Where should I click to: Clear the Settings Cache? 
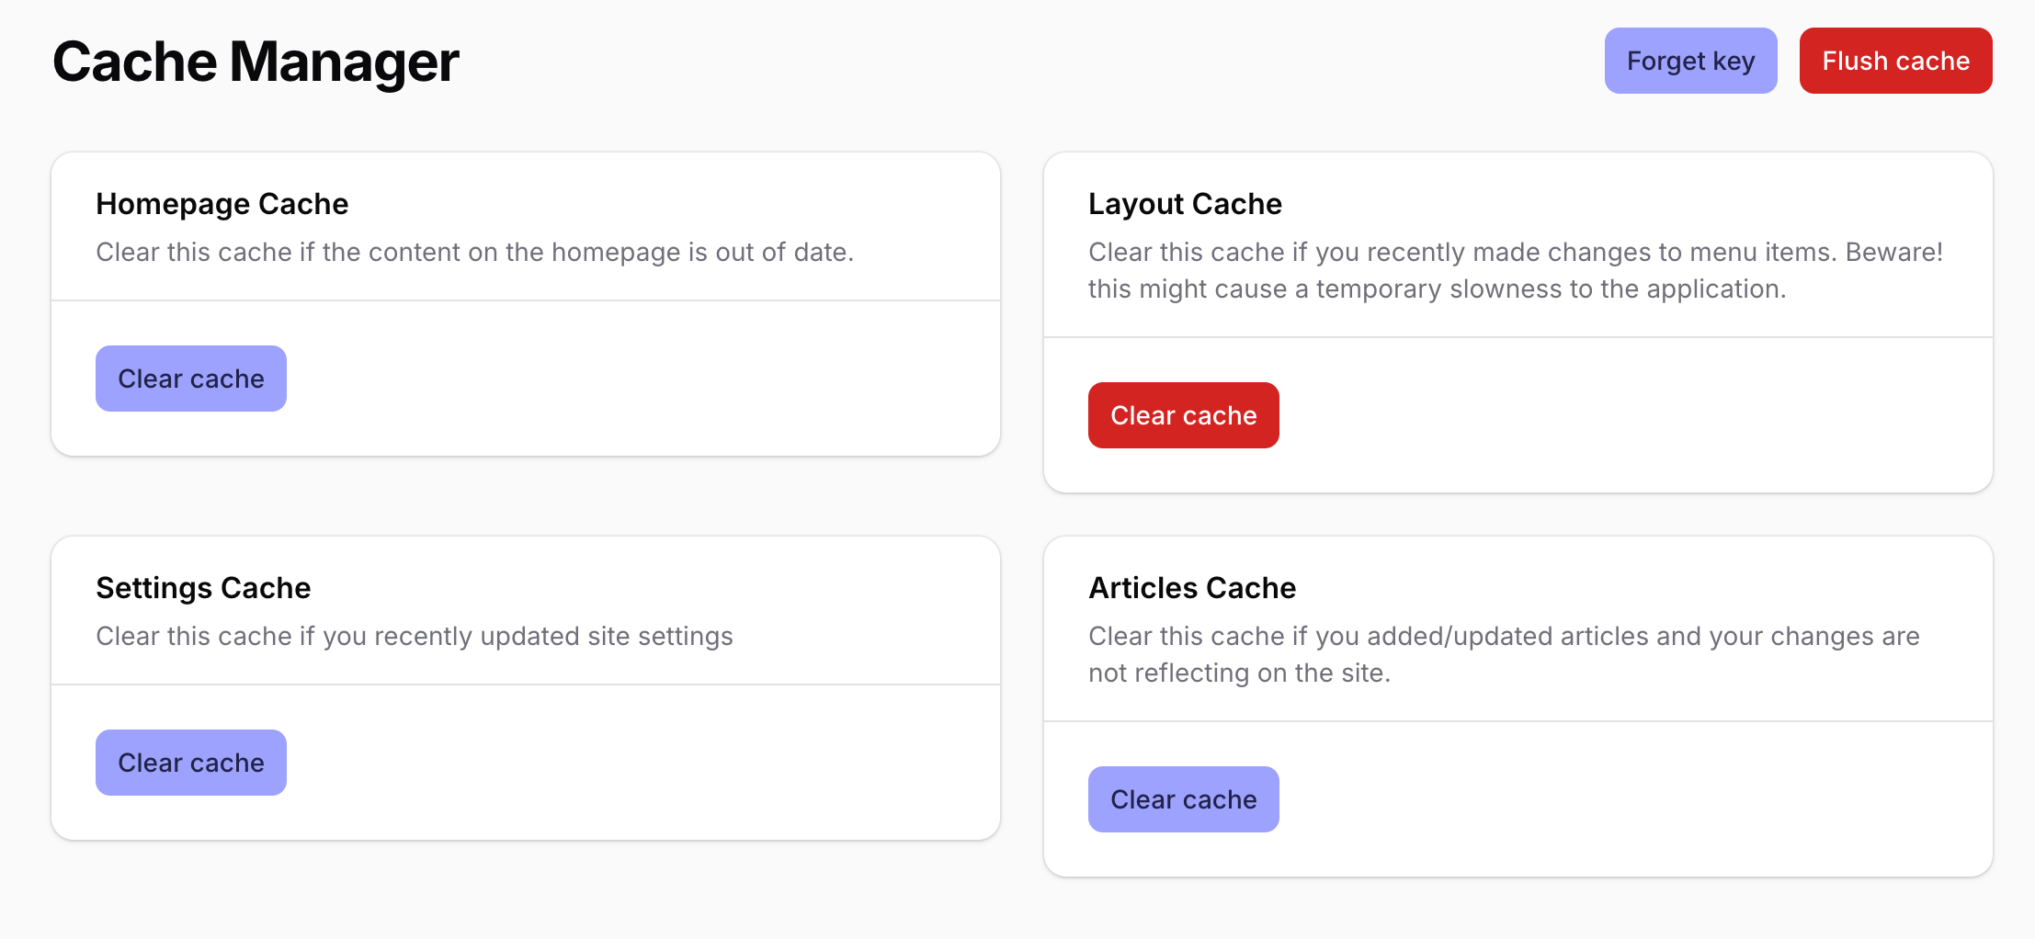[x=190, y=762]
